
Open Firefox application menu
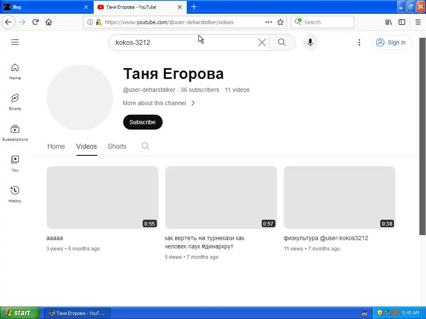[x=418, y=22]
